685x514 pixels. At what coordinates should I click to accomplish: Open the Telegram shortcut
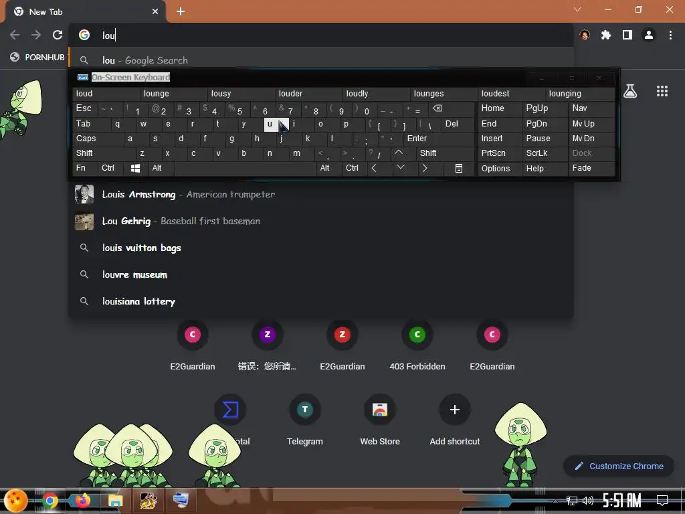[x=305, y=420]
